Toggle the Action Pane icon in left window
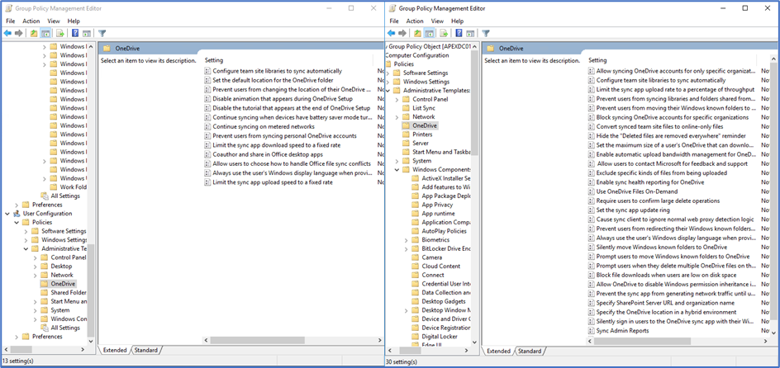Image resolution: width=780 pixels, height=368 pixels. click(x=87, y=33)
